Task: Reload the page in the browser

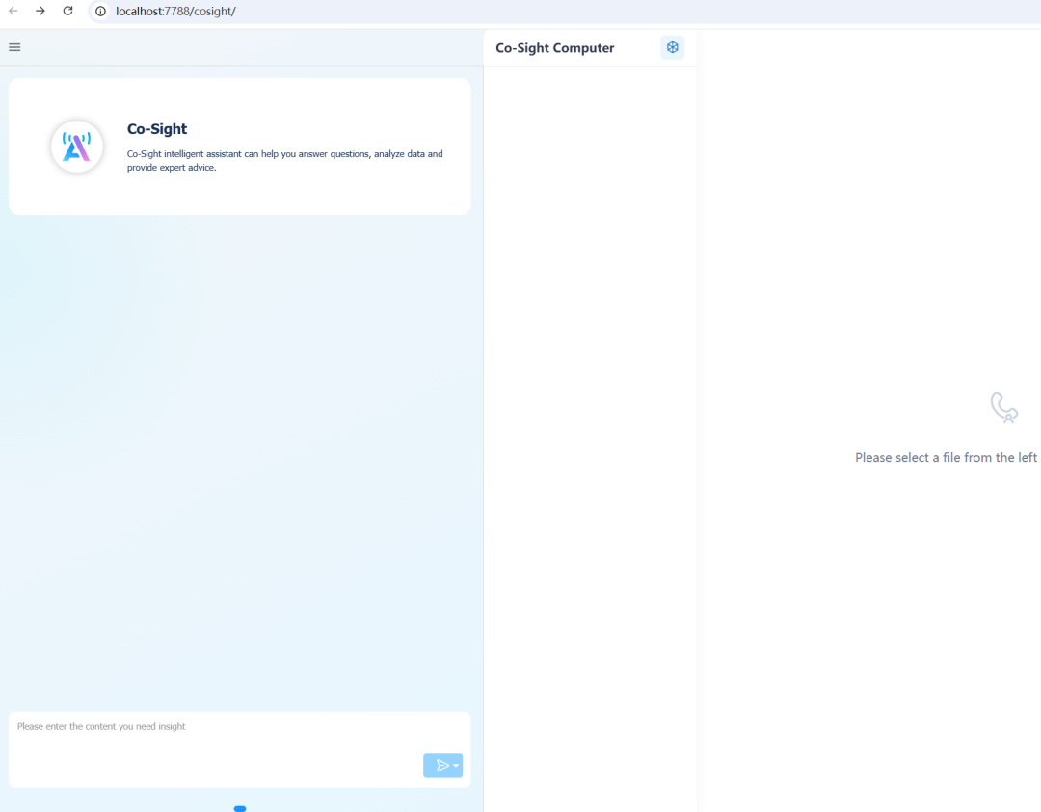Action: pos(67,11)
